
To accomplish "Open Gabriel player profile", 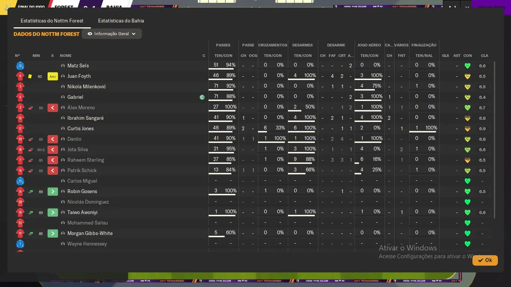I will (75, 97).
